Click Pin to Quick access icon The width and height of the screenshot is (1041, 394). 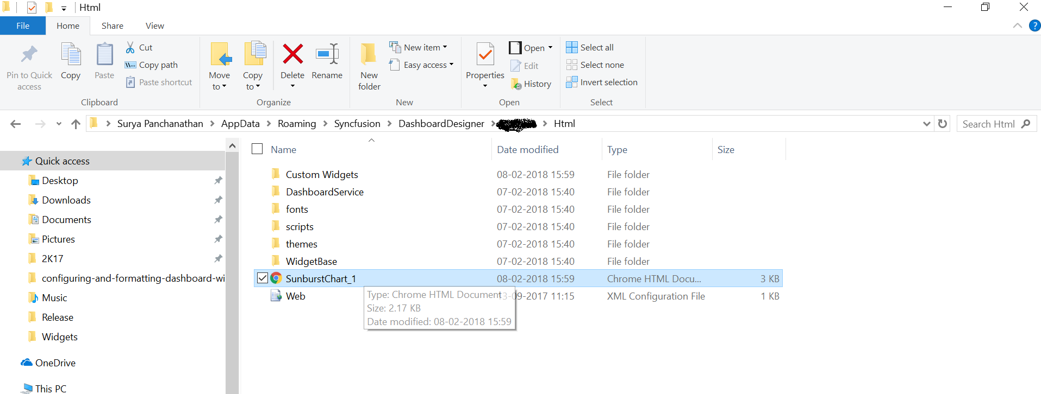(x=29, y=54)
